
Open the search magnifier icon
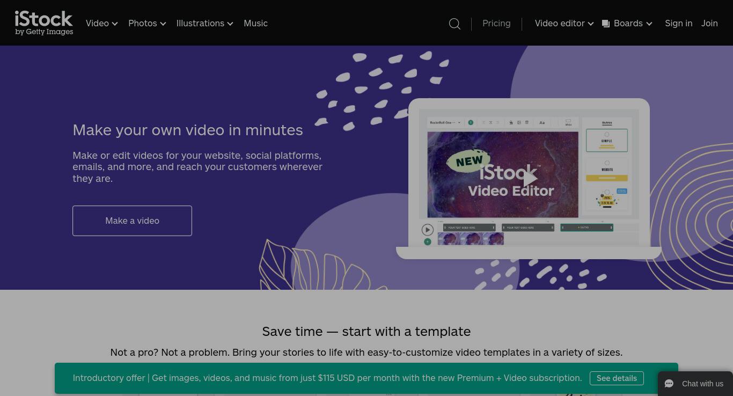455,24
